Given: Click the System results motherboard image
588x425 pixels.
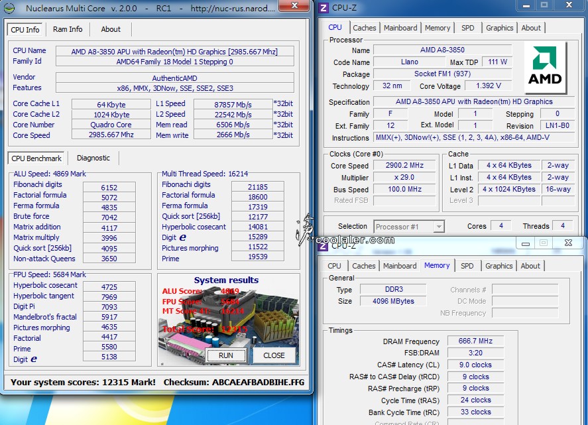Looking at the screenshot, I should [x=229, y=320].
